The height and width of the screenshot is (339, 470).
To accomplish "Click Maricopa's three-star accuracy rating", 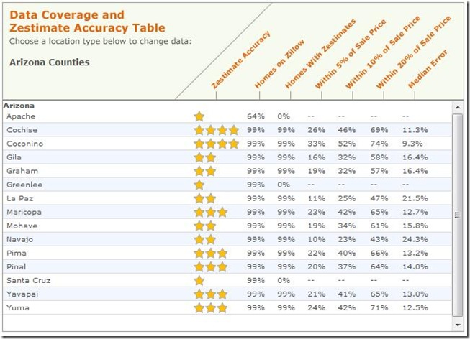I will pos(210,213).
